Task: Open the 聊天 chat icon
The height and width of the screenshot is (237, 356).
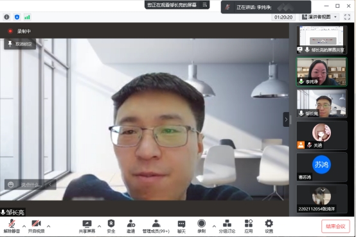Action: 181,226
